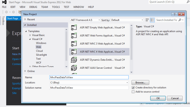Switch to the Start Page tab
This screenshot has width=190, height=107.
click(x=12, y=18)
